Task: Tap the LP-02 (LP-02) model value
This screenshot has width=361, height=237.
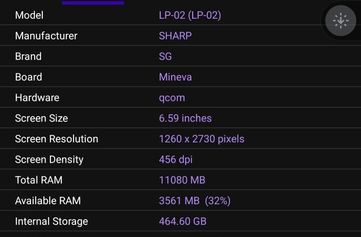Action: [190, 15]
